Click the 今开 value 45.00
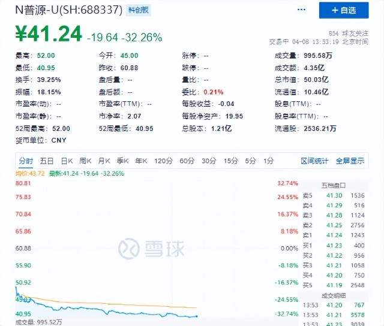 click(x=129, y=56)
